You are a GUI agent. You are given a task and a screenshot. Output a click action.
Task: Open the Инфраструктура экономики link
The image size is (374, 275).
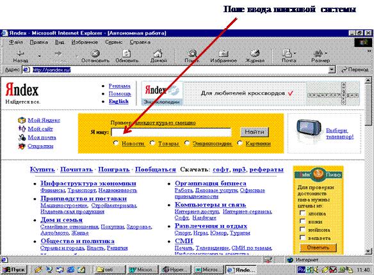(x=88, y=184)
